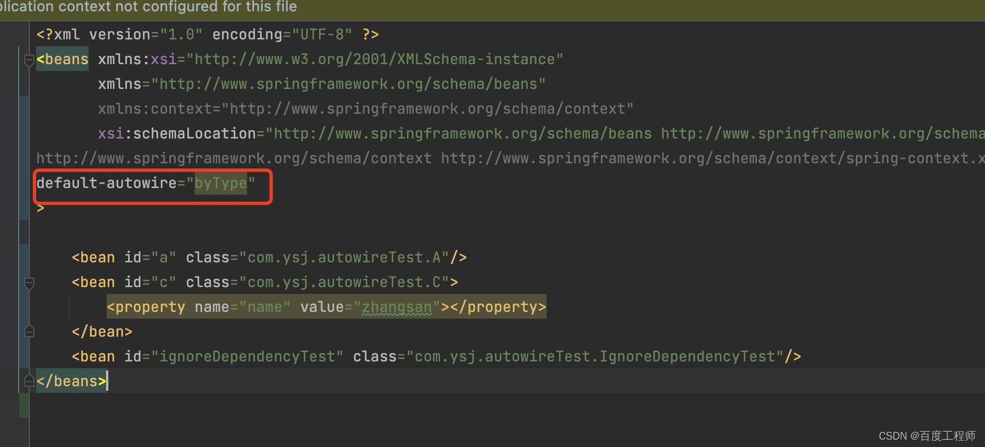Click the </beans> closing tag
Viewport: 985px width, 447px height.
(71, 381)
